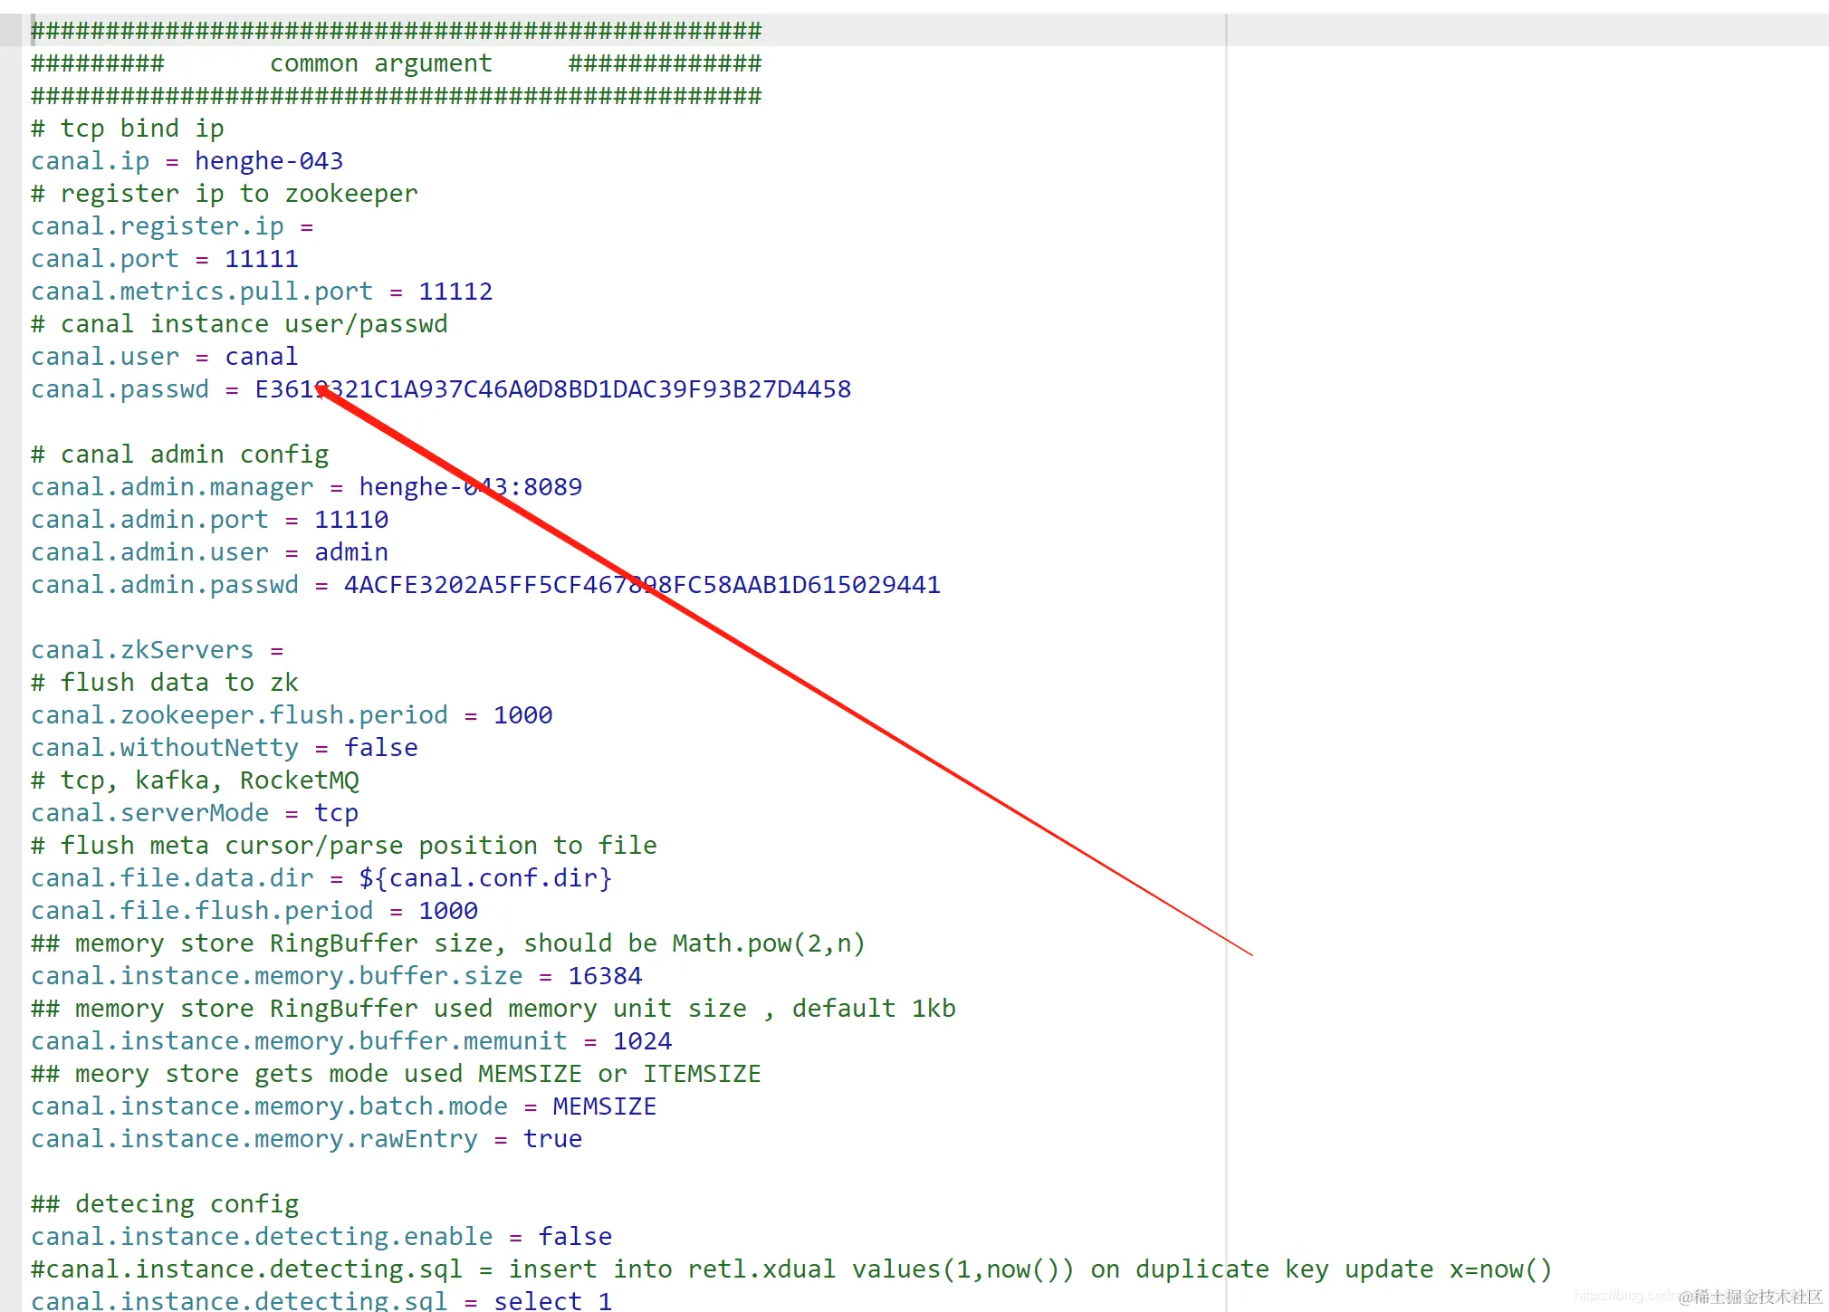The height and width of the screenshot is (1312, 1829).
Task: Click the detecting.enable value false
Action: 575,1237
